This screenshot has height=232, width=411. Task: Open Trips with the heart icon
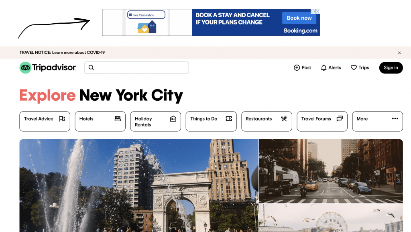(x=360, y=68)
